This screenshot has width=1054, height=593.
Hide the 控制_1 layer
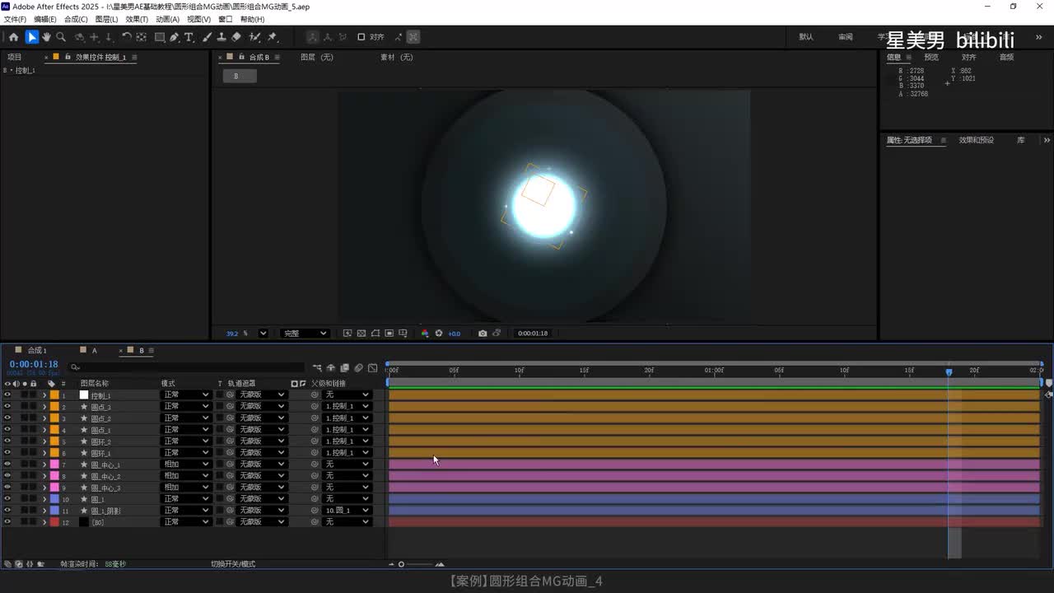7,395
